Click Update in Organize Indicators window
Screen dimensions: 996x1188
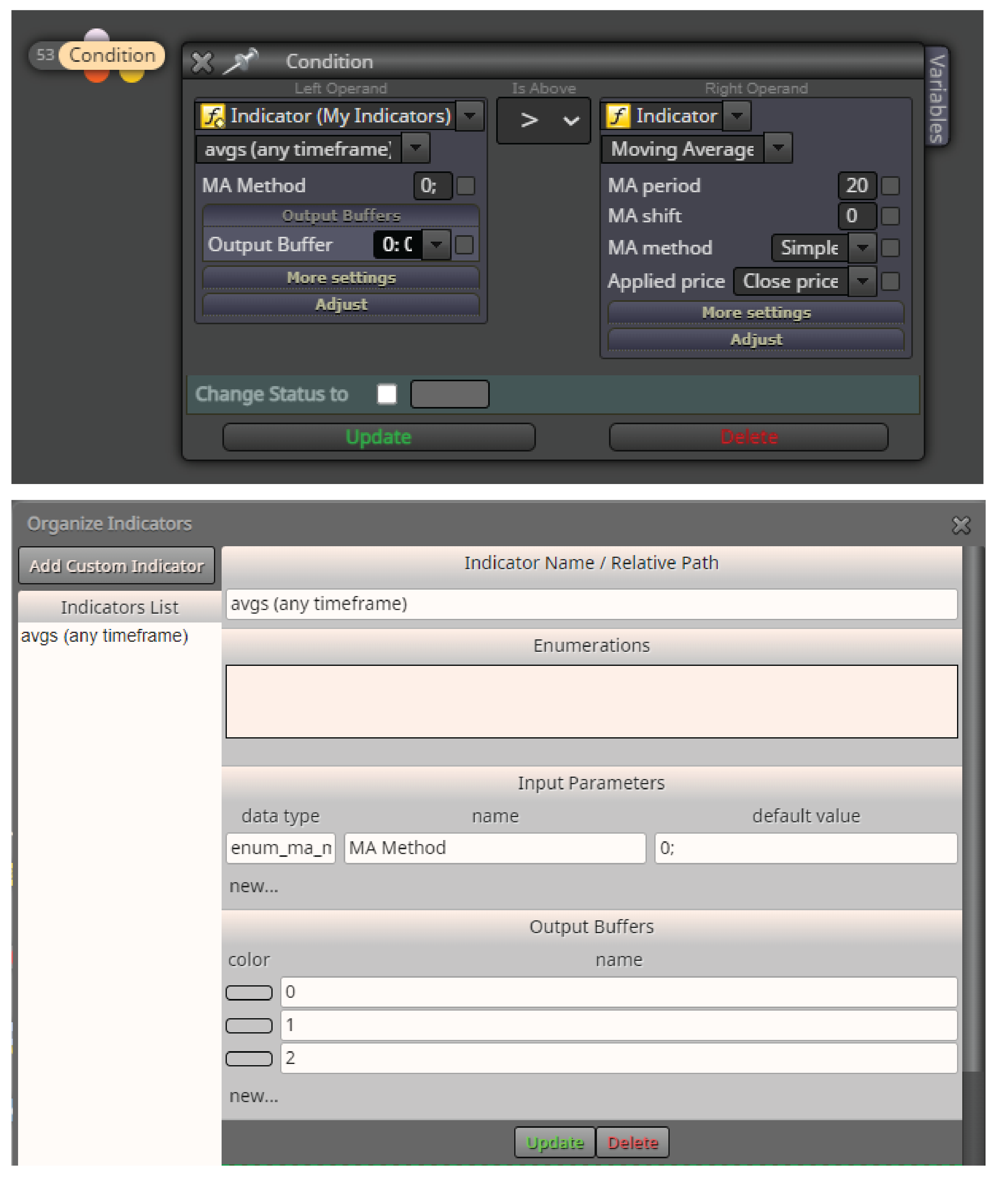tap(554, 1143)
